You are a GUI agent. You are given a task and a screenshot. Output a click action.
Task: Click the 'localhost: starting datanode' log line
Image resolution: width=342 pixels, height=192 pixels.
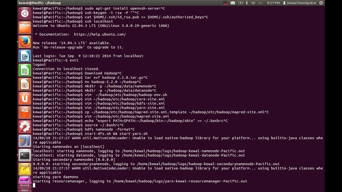click(x=139, y=155)
